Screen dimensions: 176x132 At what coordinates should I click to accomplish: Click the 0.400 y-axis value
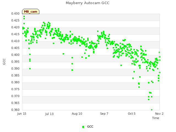(15, 55)
